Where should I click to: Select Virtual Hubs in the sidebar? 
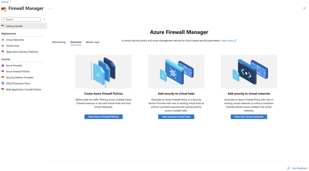(13, 46)
